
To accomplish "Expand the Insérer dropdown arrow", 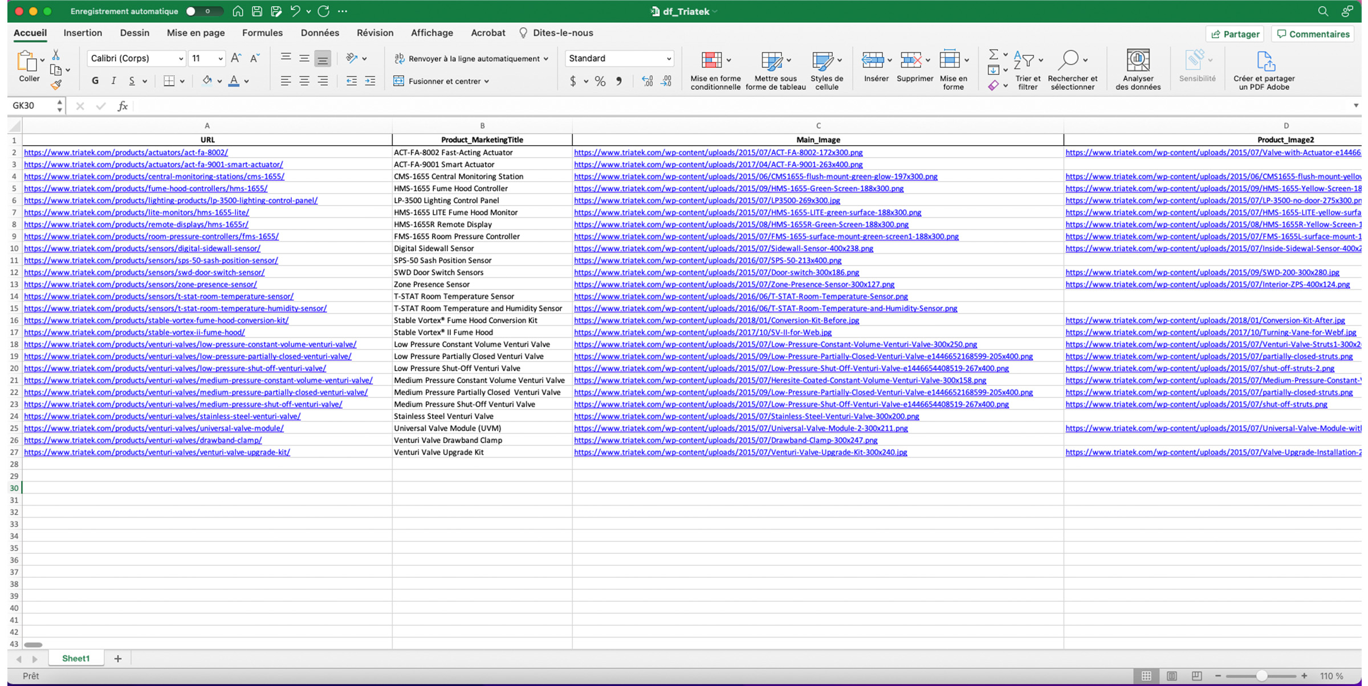I will (890, 60).
